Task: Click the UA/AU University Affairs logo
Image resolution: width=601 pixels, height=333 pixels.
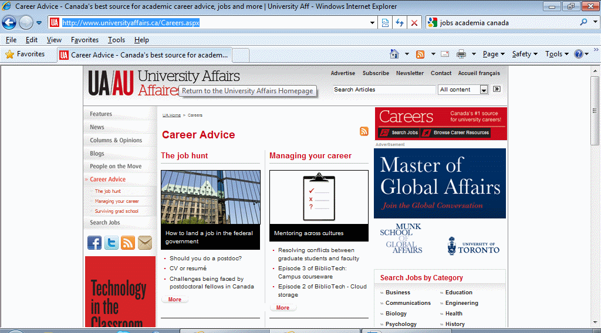Action: point(164,82)
